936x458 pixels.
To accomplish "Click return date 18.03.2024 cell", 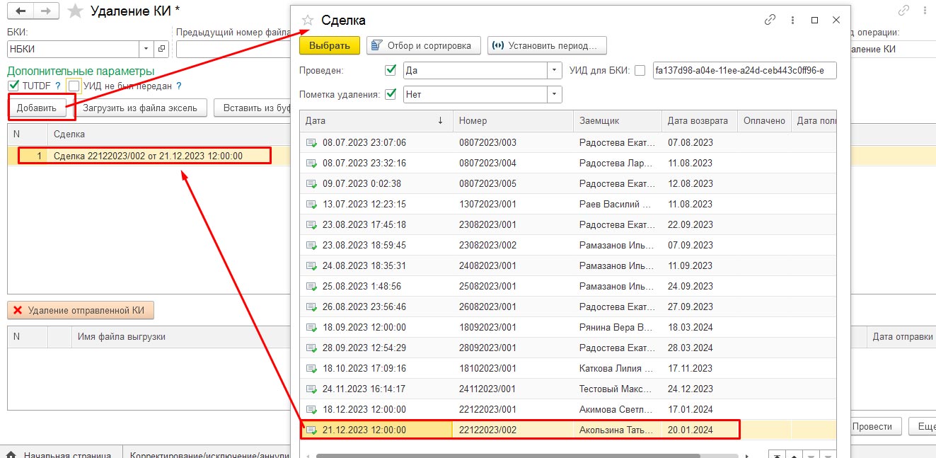I will tap(699, 327).
